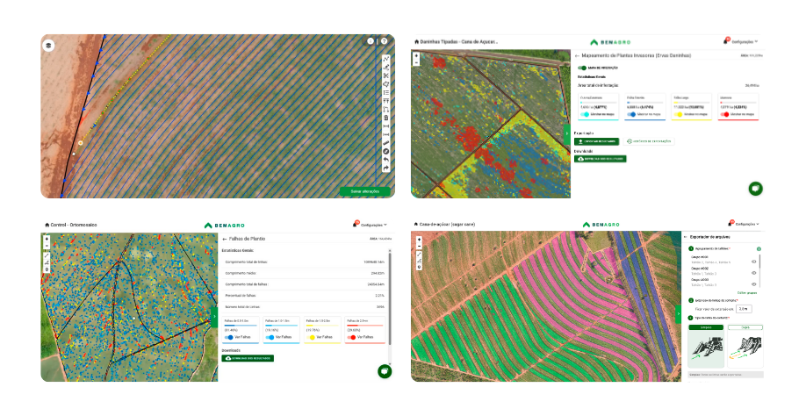
Task: Toggle the Mapa de Prescrição switch
Action: point(581,67)
